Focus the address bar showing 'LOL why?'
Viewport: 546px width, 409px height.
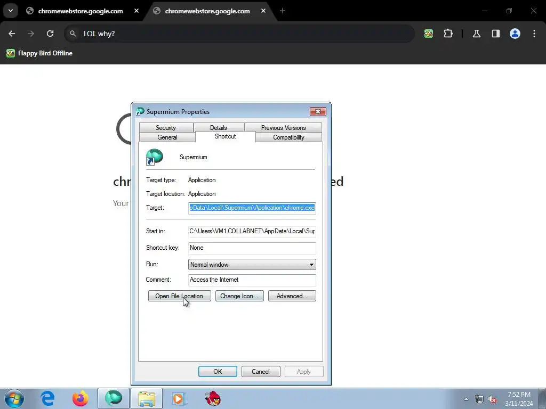point(239,34)
